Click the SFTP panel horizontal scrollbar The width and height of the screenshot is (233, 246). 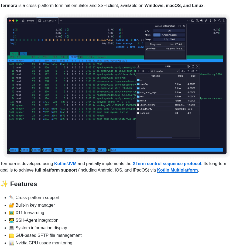point(155,138)
